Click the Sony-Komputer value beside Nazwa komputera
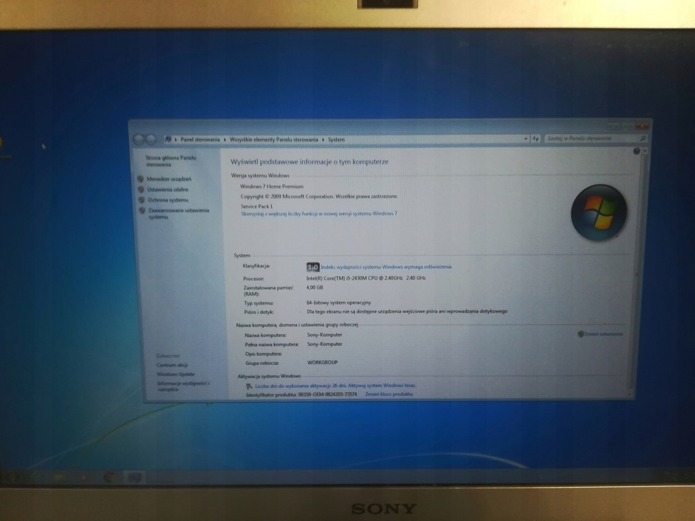The height and width of the screenshot is (521, 695). point(324,335)
